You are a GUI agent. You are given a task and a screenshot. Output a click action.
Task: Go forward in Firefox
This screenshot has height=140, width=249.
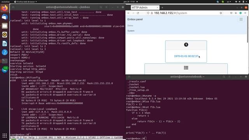click(133, 13)
